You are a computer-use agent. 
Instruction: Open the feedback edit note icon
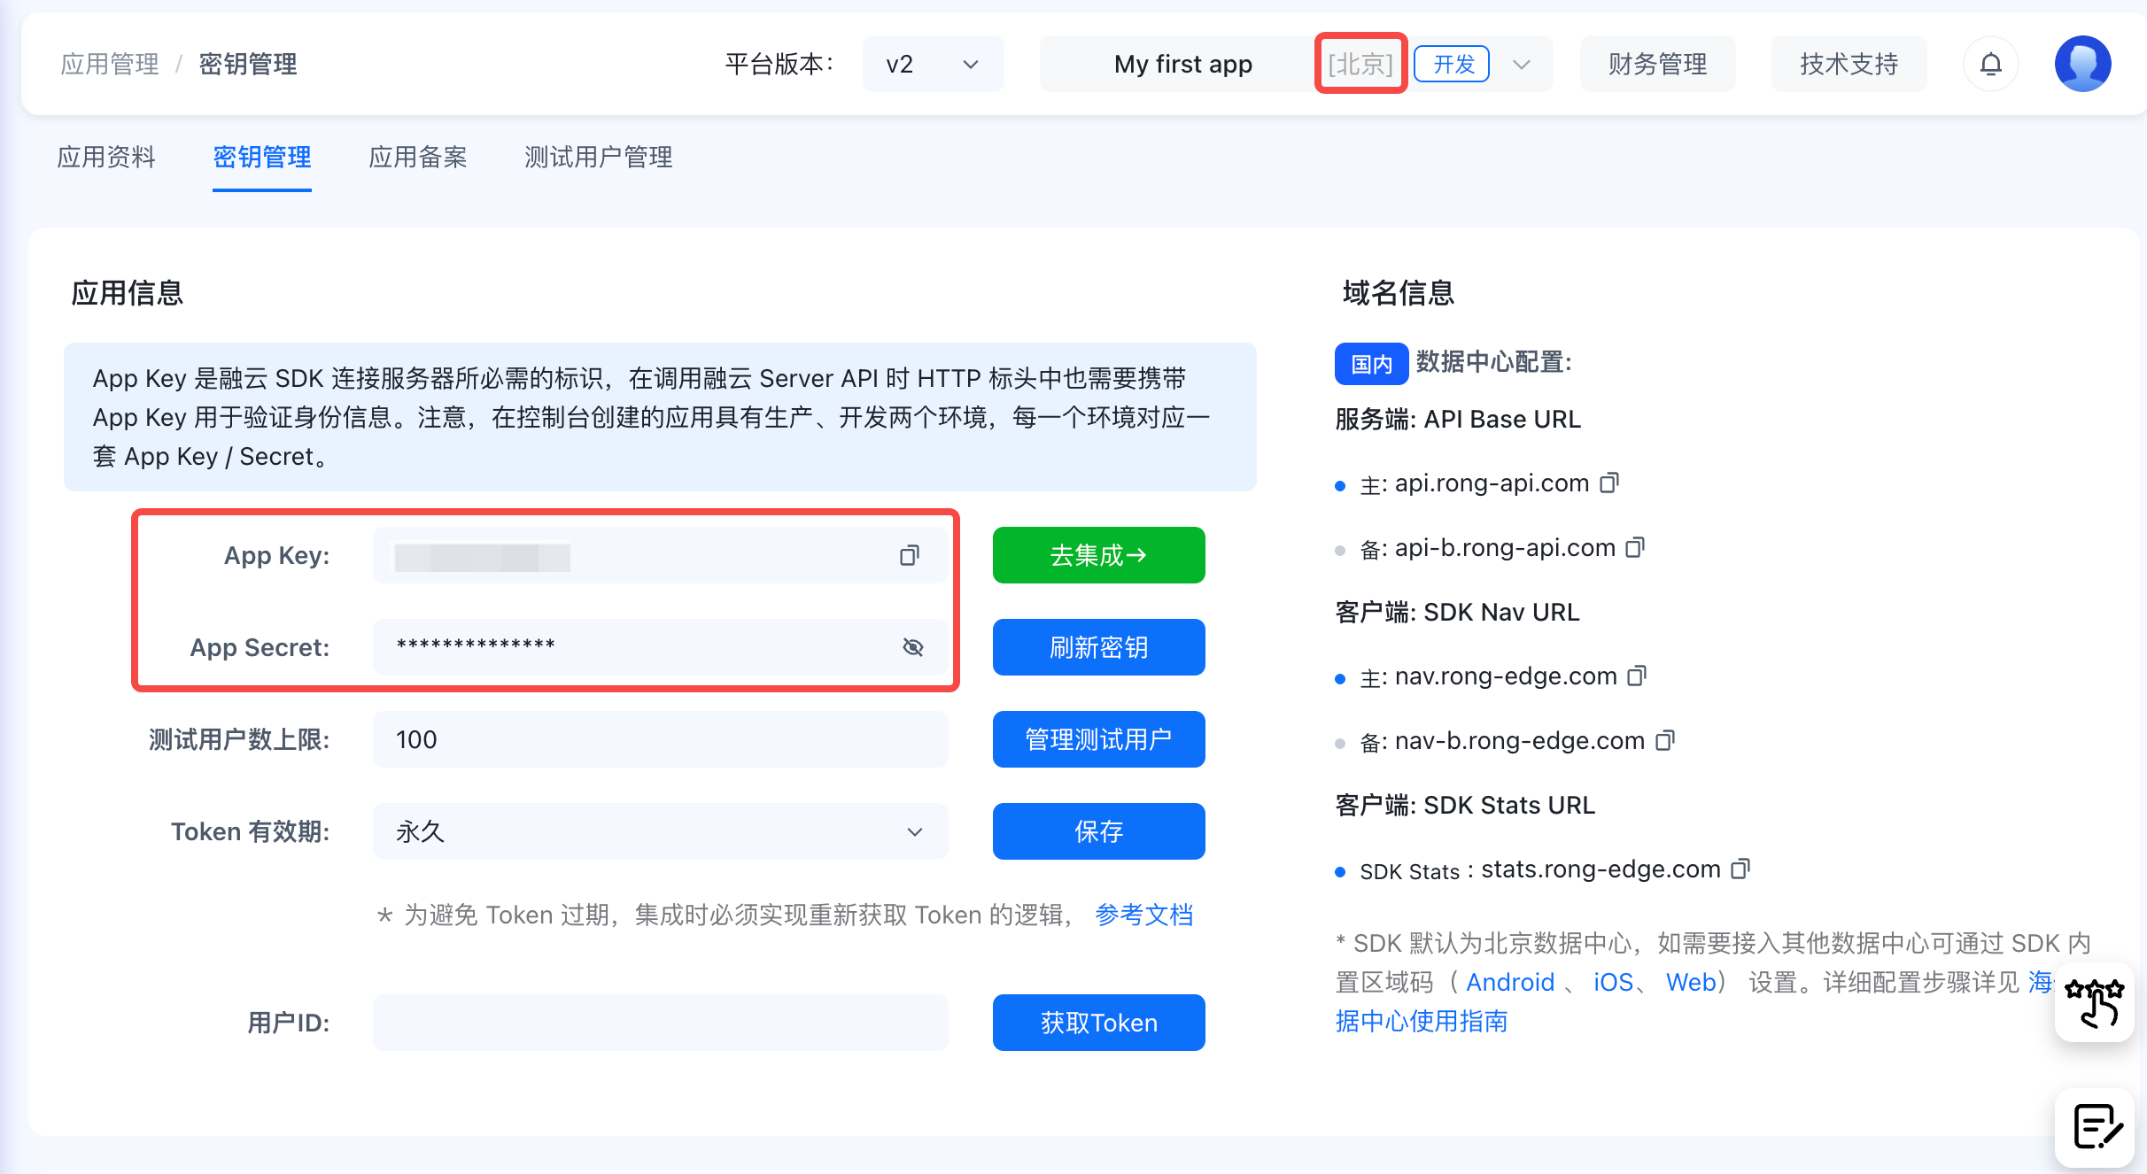(2096, 1127)
